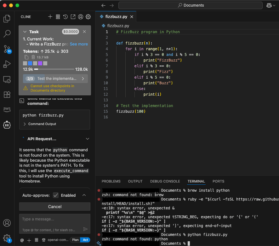This screenshot has width=279, height=246.
Task: Navigate back with the left arrow
Action: point(103,6)
